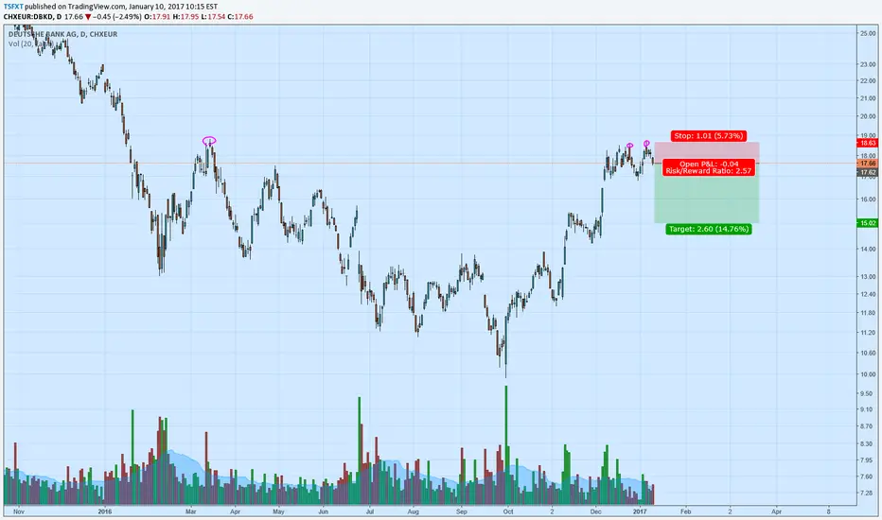882x520 pixels.
Task: Click the May label on time axis
Action: [x=278, y=511]
